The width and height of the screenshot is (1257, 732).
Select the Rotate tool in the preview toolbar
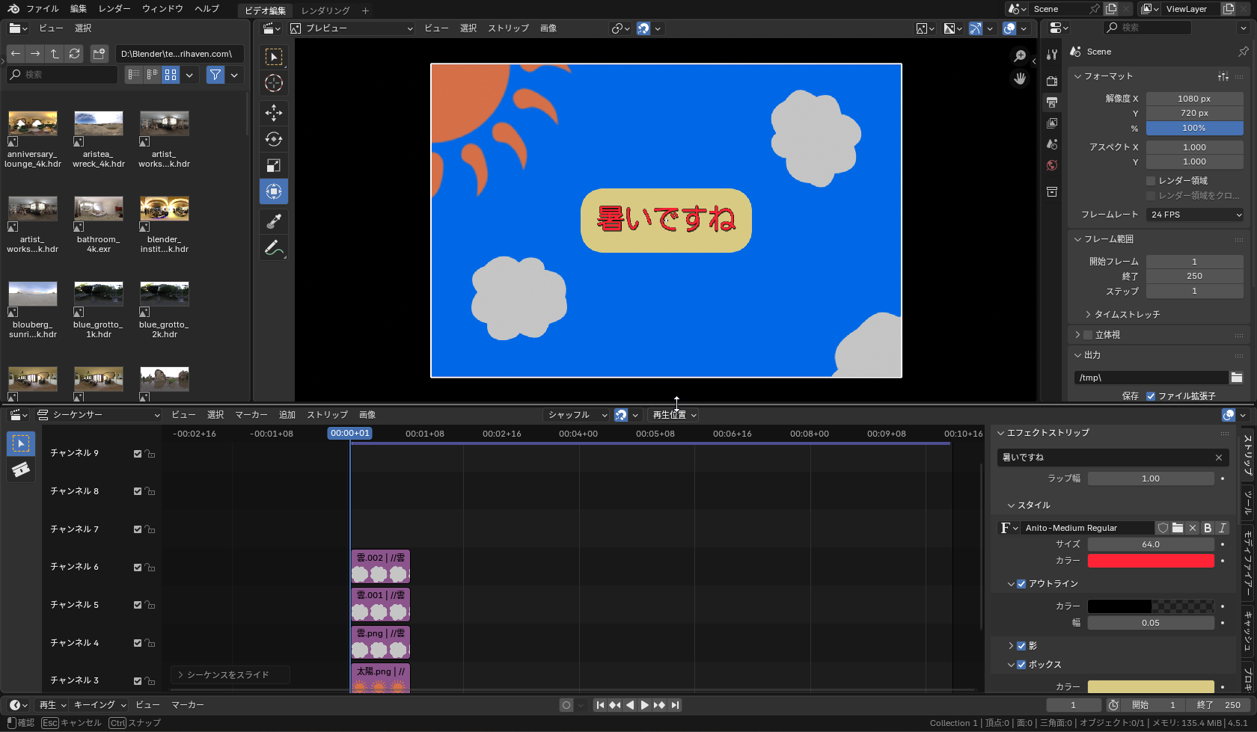pyautogui.click(x=274, y=139)
